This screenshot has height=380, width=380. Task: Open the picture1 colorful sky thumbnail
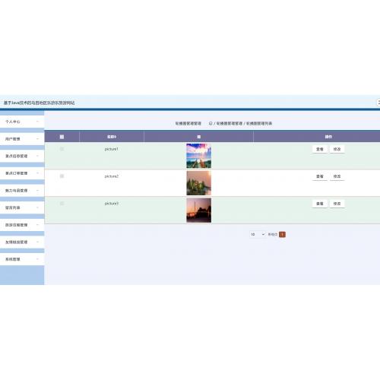[199, 156]
